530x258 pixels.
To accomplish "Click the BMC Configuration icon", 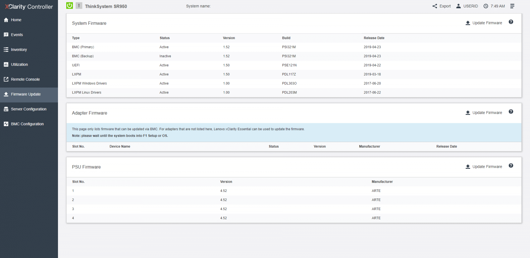I will pyautogui.click(x=6, y=124).
